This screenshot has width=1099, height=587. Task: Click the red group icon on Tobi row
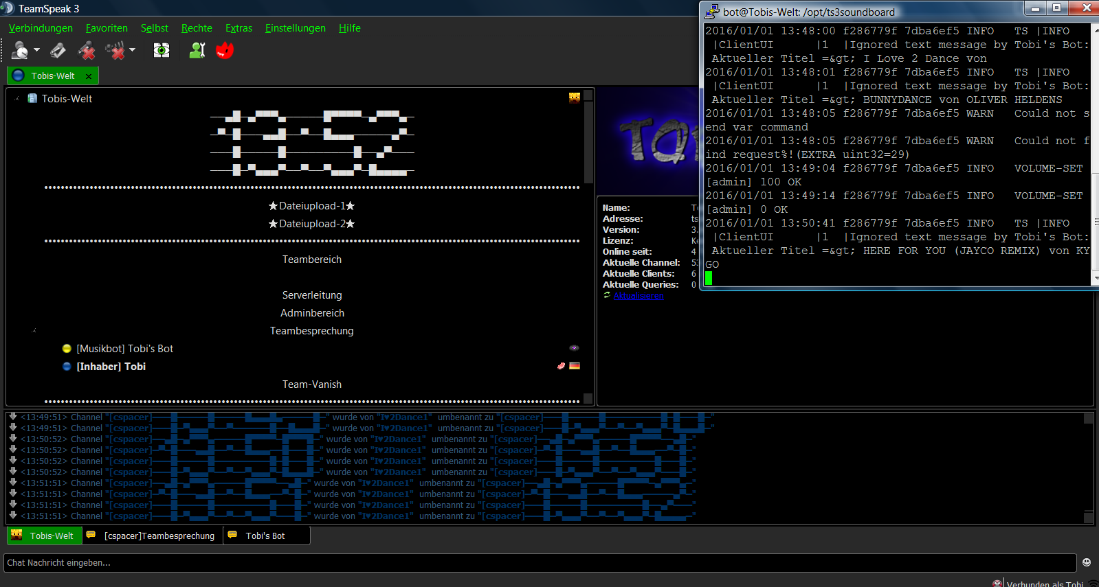point(562,366)
